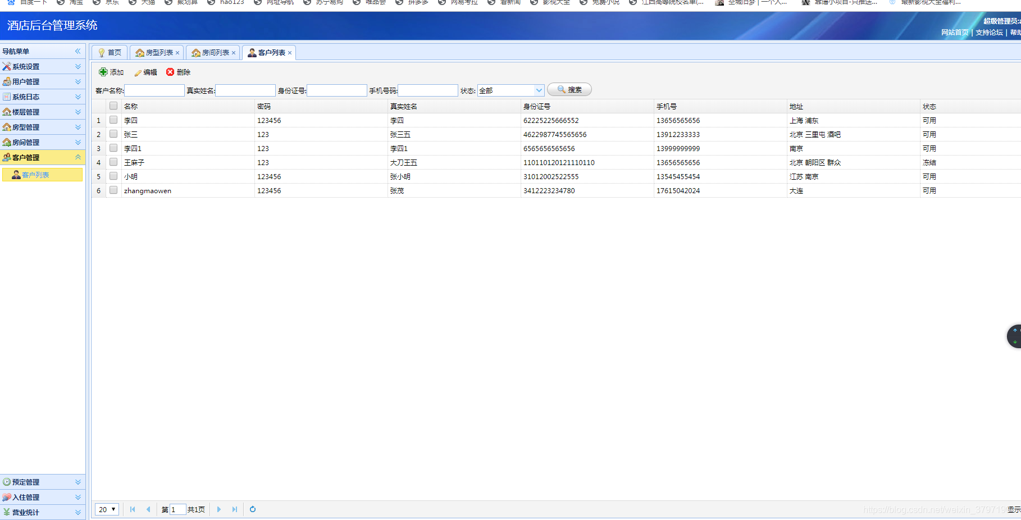Open the 营业统计 menu section

pyautogui.click(x=43, y=512)
